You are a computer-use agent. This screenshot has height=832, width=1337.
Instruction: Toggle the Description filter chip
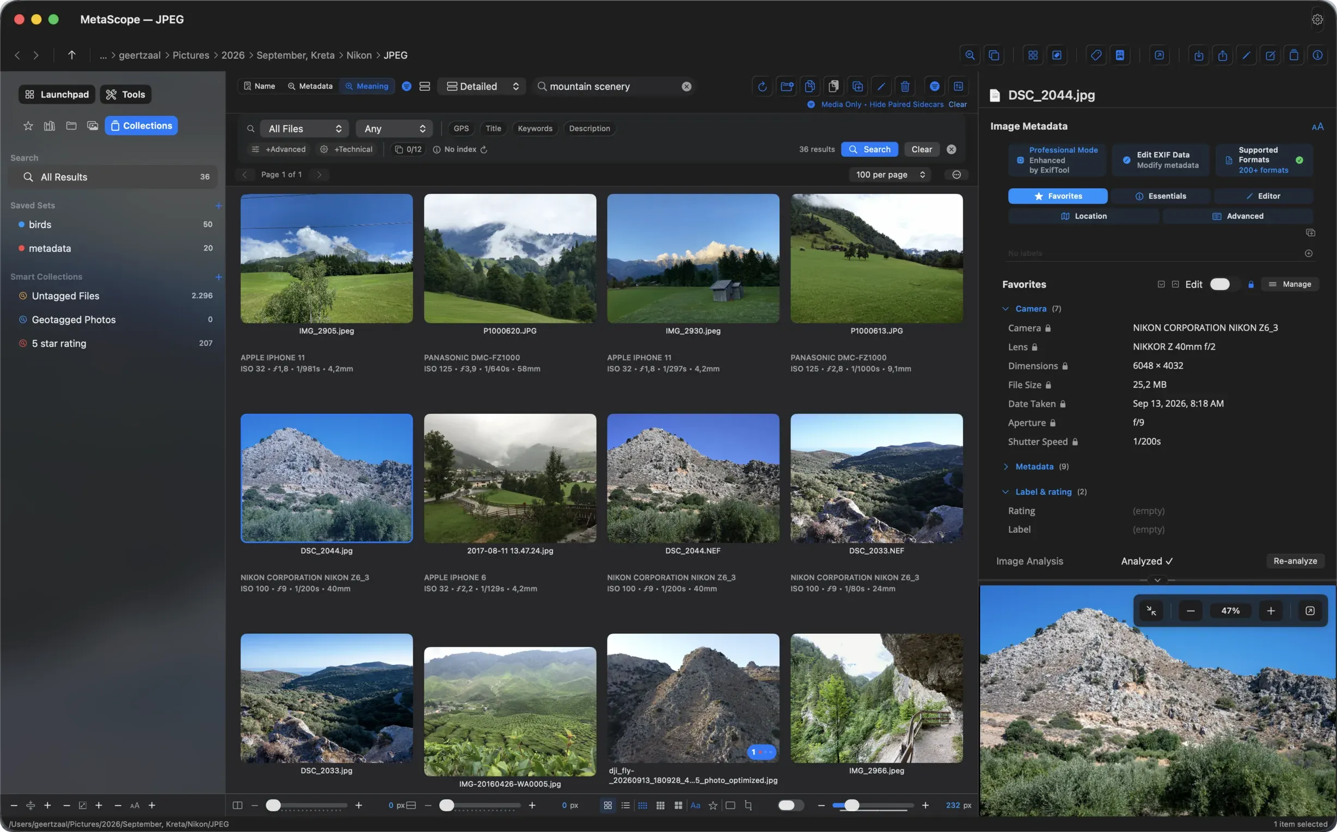point(589,129)
